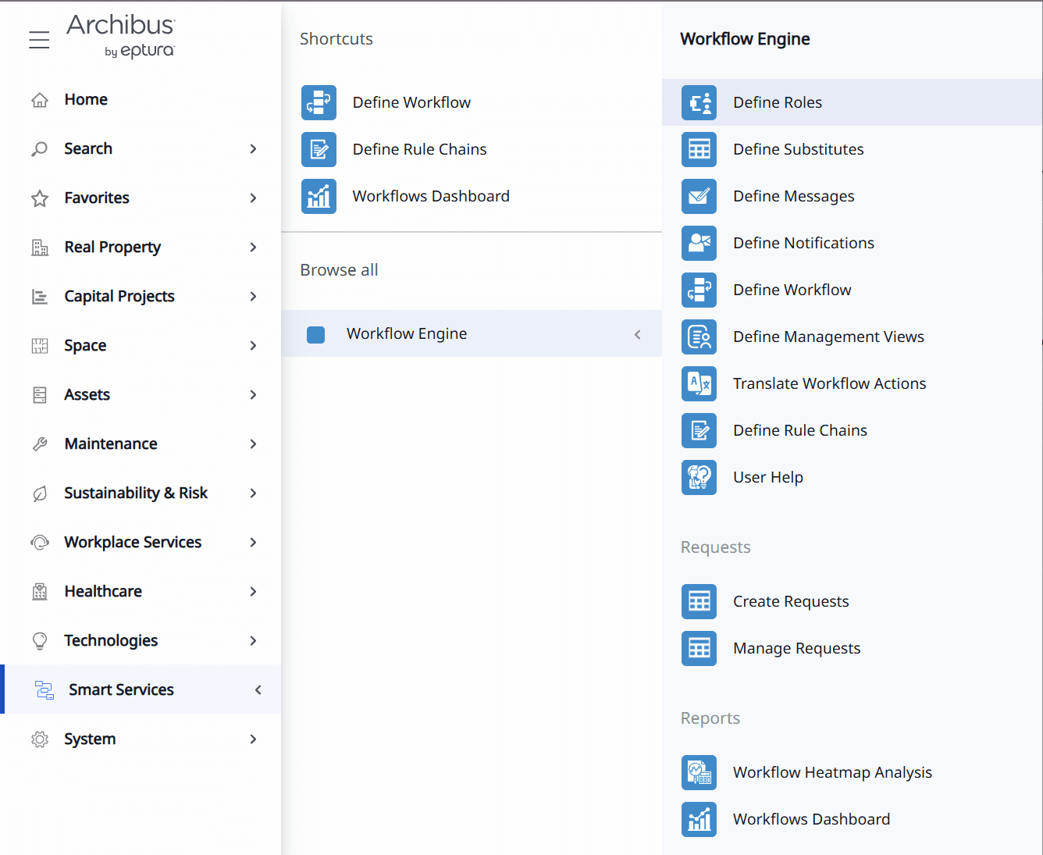Expand the Sustainability & Risk chevron
This screenshot has width=1043, height=855.
click(x=253, y=493)
